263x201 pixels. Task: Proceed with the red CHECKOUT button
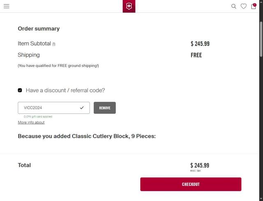coord(191,184)
